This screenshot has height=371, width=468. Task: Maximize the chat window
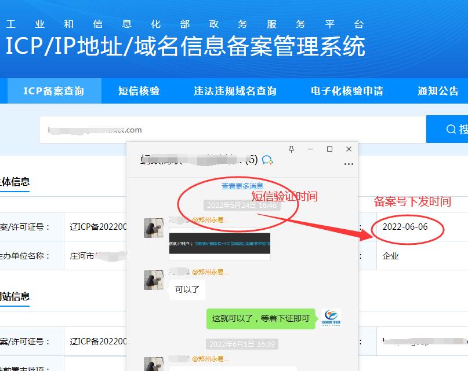pyautogui.click(x=329, y=149)
